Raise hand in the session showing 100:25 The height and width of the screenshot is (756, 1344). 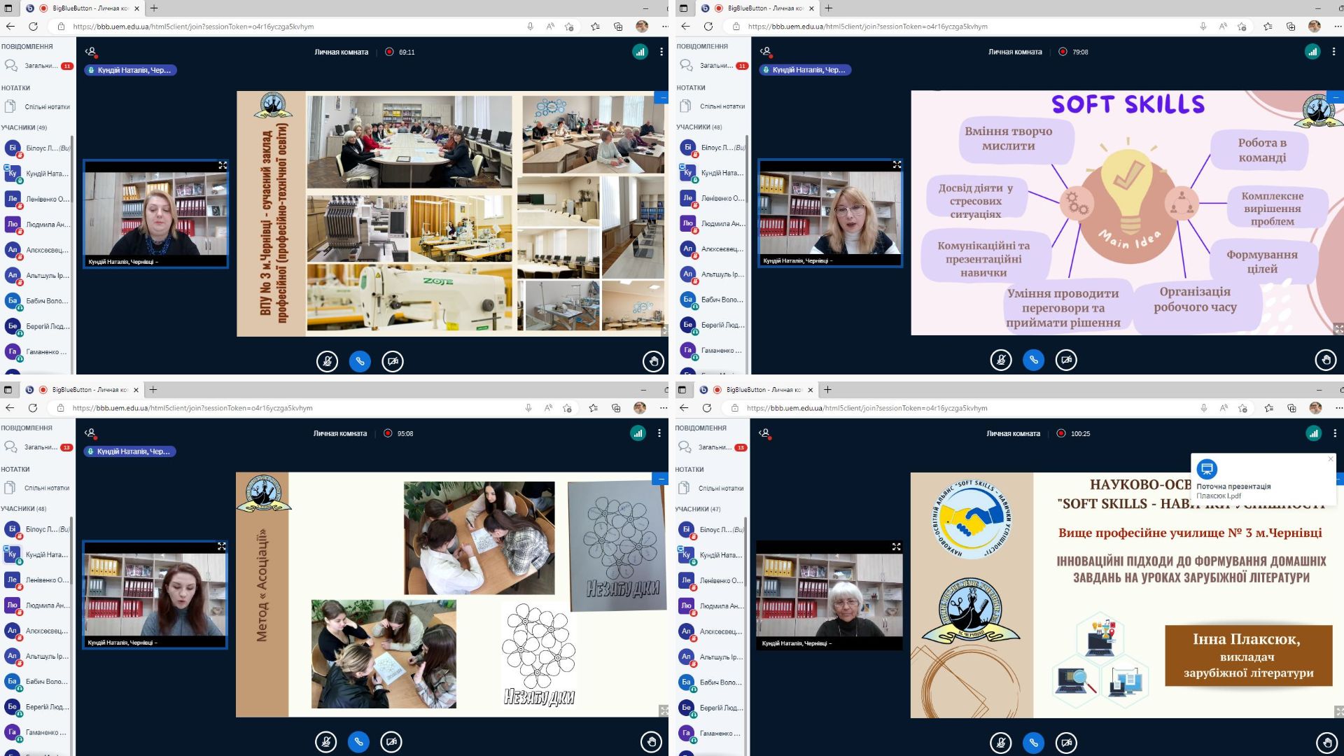(1326, 742)
